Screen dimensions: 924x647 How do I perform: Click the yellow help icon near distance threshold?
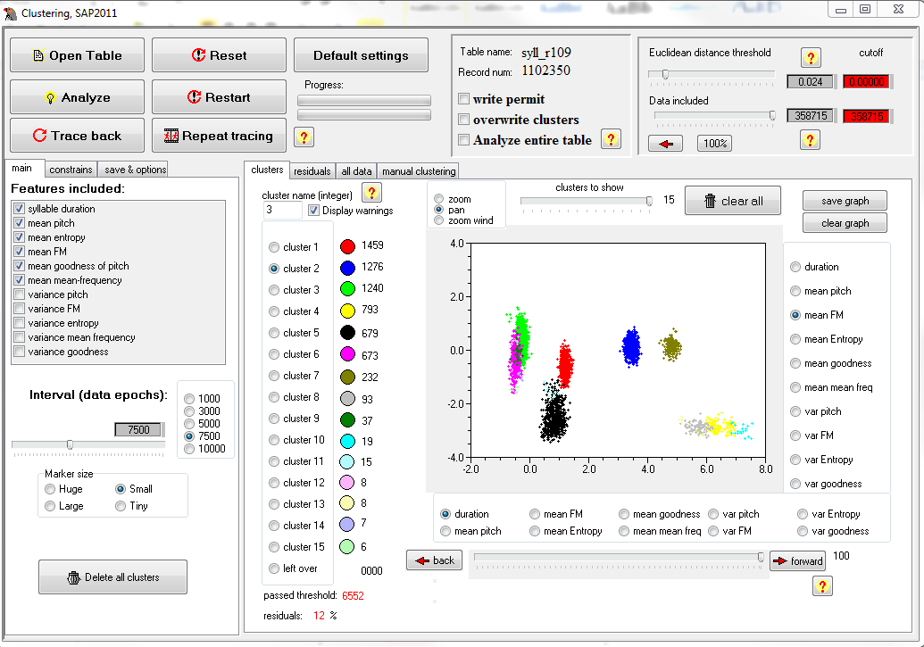click(x=810, y=58)
